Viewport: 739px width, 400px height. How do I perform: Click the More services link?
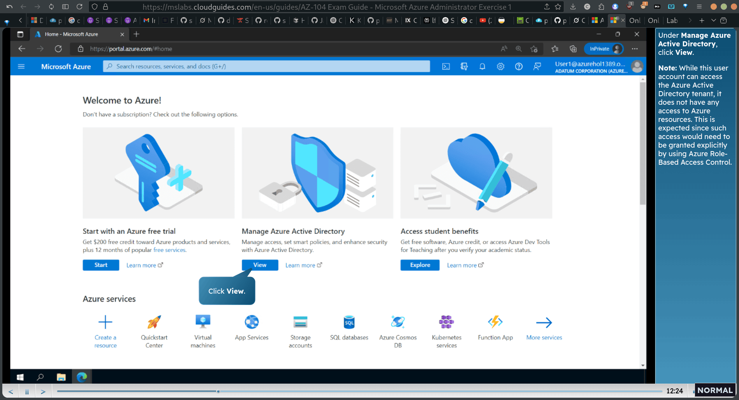544,337
